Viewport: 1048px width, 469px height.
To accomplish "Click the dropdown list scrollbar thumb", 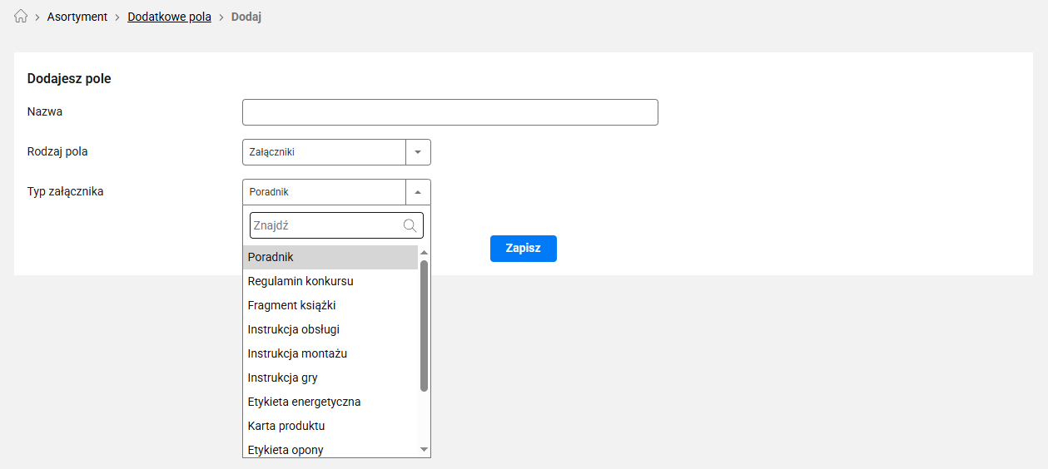I will tap(424, 325).
